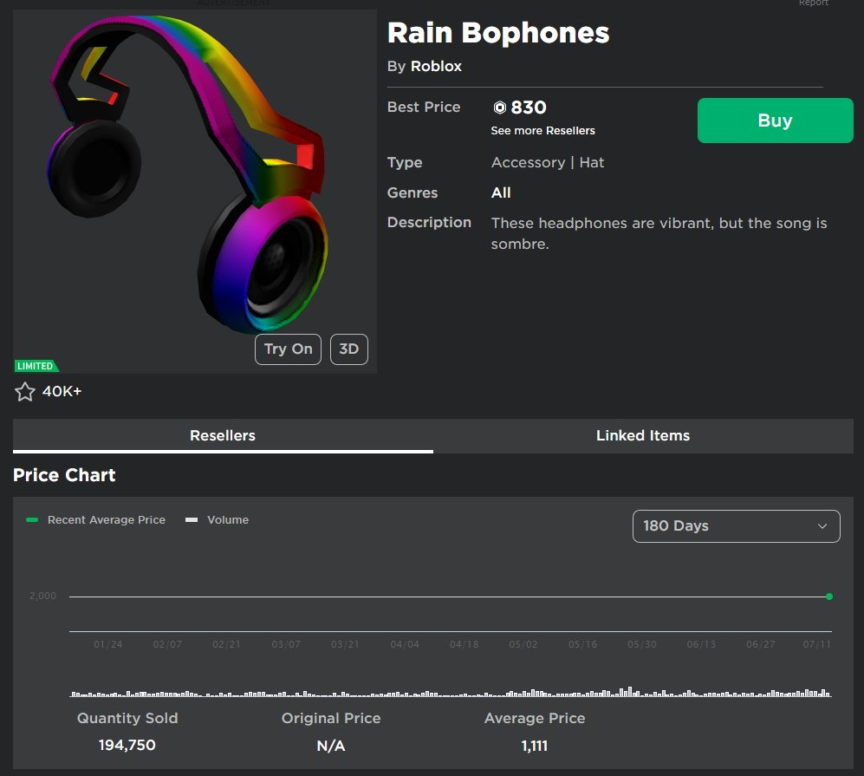
Task: Click the Original Price label
Action: (331, 718)
